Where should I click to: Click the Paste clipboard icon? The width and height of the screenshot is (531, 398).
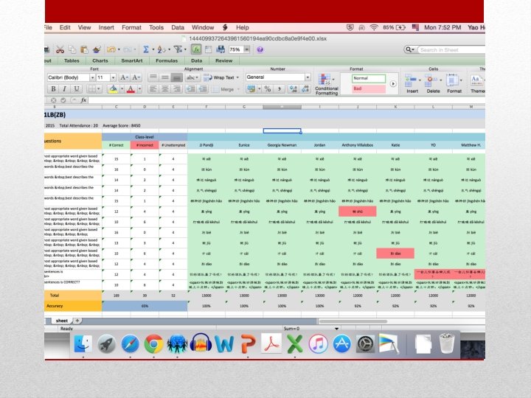click(84, 50)
